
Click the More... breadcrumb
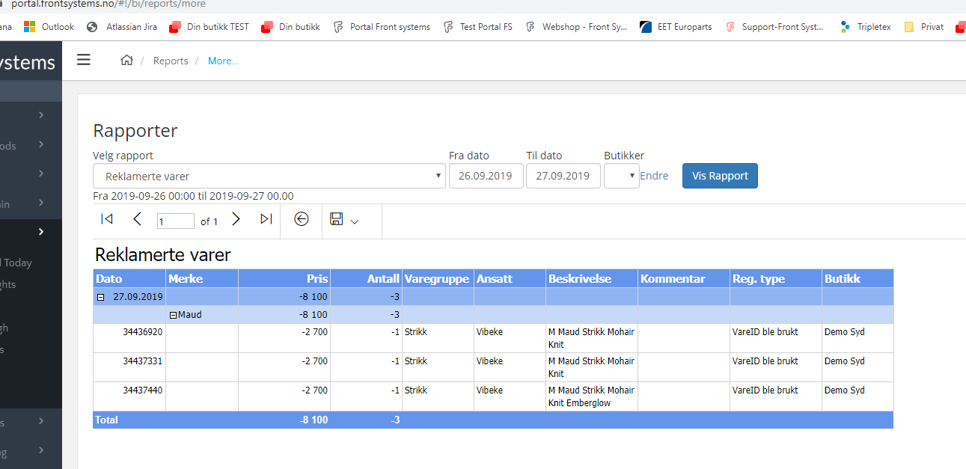(223, 61)
